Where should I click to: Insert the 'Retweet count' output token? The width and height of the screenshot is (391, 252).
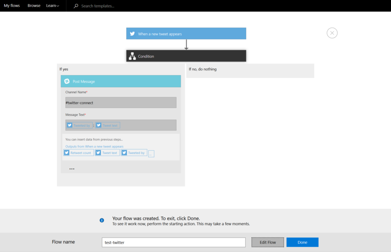pos(79,152)
